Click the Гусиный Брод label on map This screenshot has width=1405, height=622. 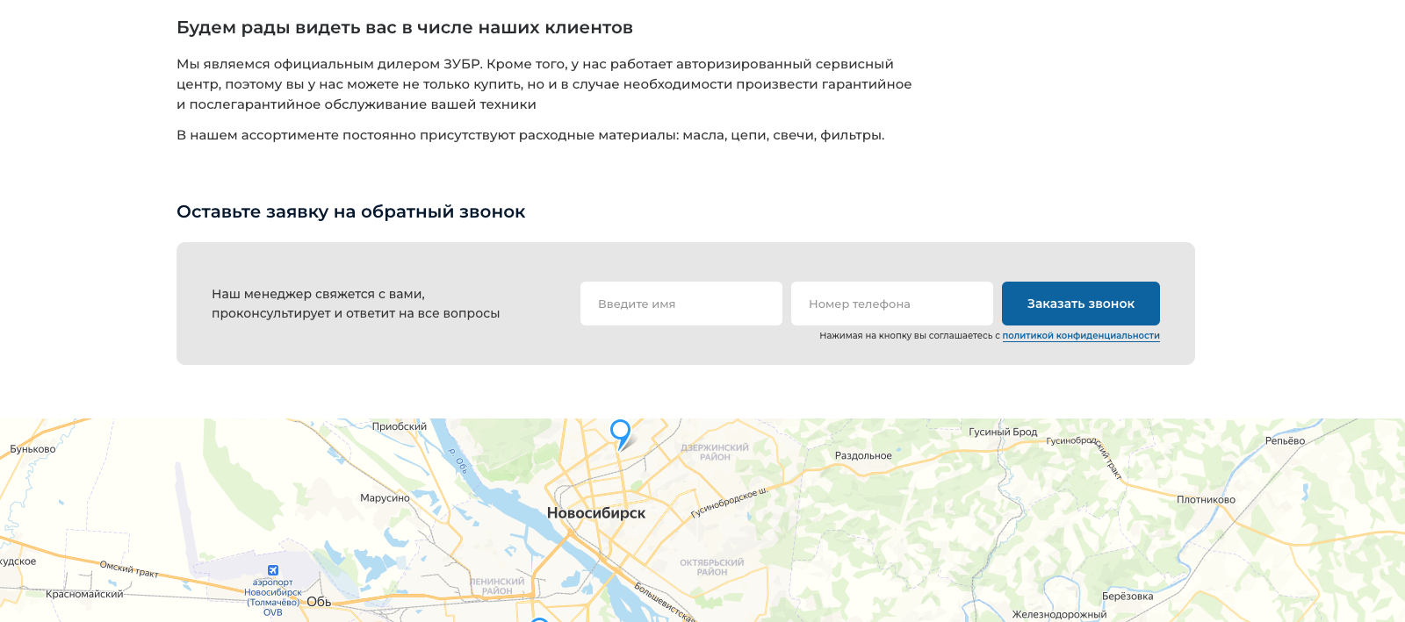coord(1003,432)
